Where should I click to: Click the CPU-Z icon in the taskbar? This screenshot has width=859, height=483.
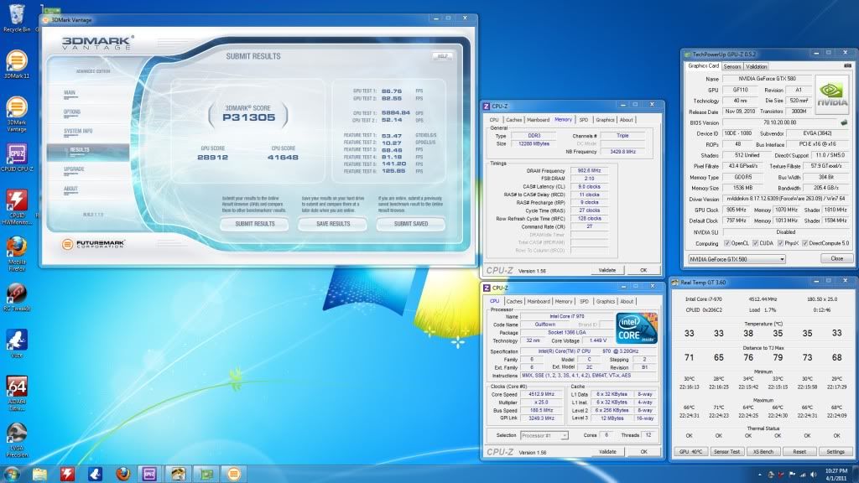point(149,474)
